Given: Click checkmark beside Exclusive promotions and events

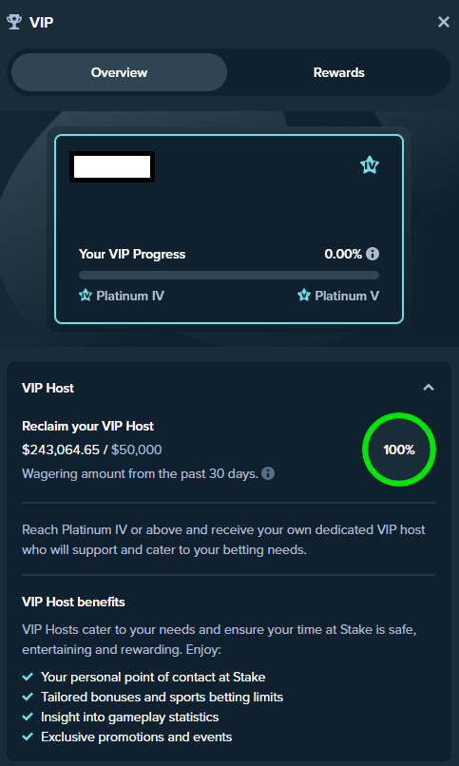Looking at the screenshot, I should (x=29, y=737).
